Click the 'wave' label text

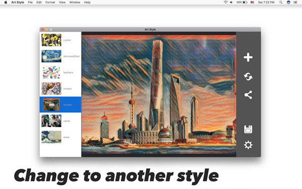66,137
